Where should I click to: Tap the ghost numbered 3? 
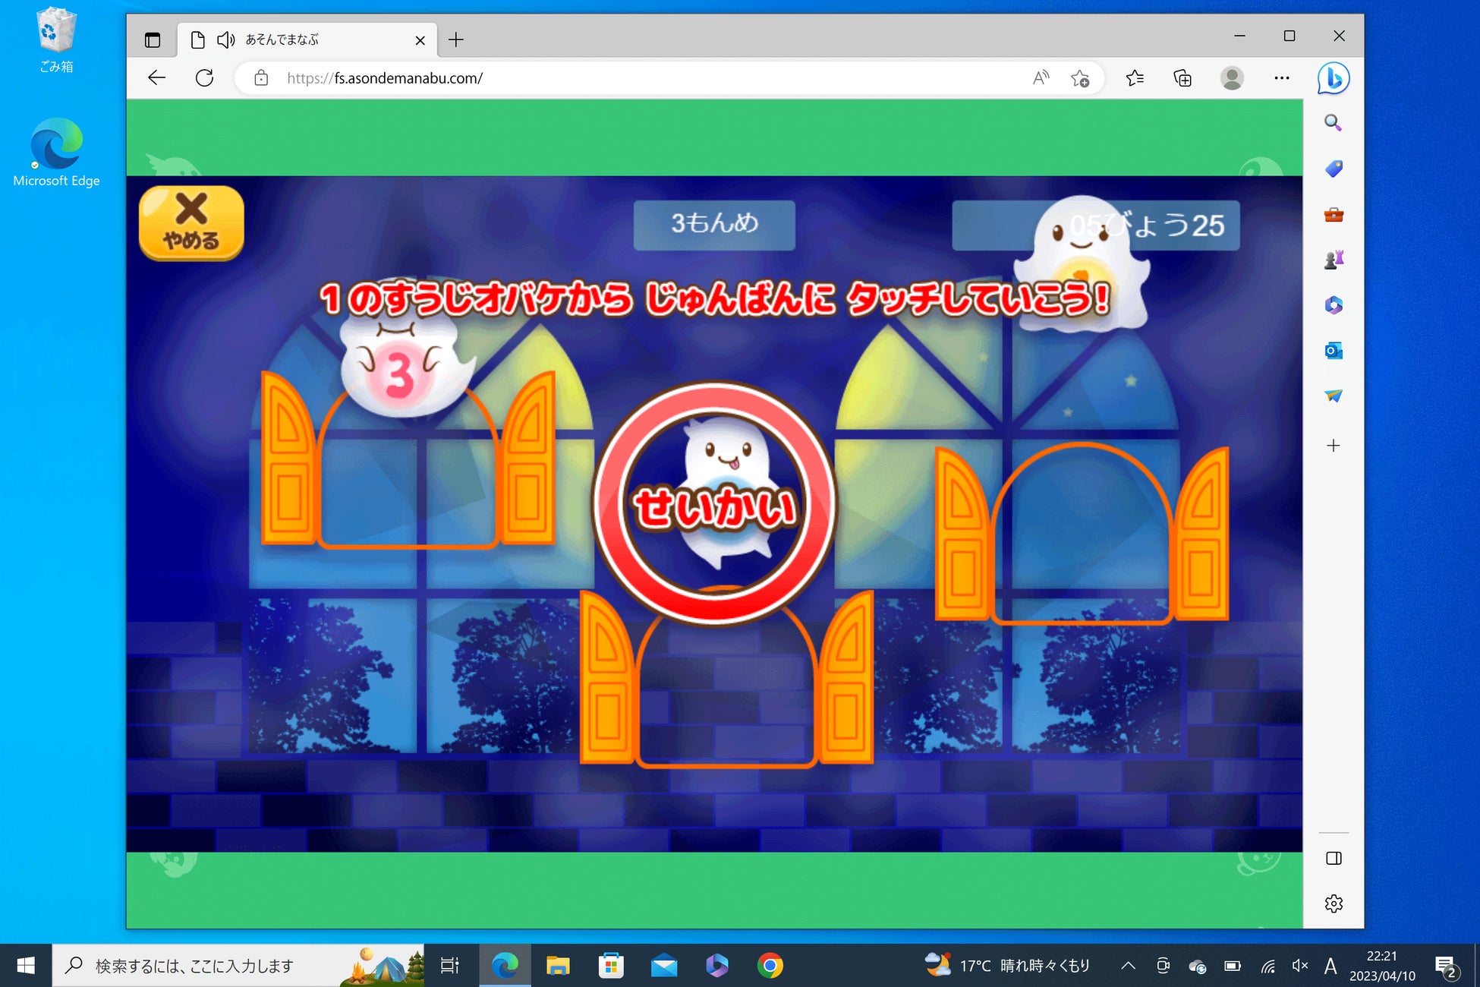click(400, 374)
